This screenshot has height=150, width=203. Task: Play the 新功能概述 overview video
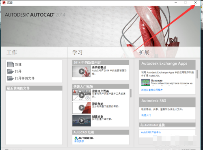pyautogui.click(x=82, y=71)
